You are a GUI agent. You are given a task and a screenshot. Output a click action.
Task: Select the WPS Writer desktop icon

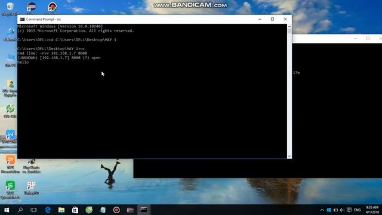[10, 137]
